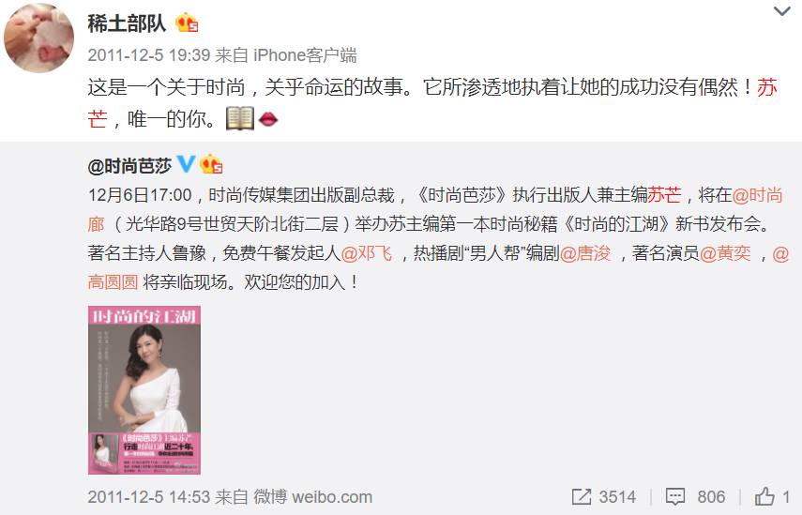Click the red lips emoji
This screenshot has width=802, height=515.
click(268, 119)
